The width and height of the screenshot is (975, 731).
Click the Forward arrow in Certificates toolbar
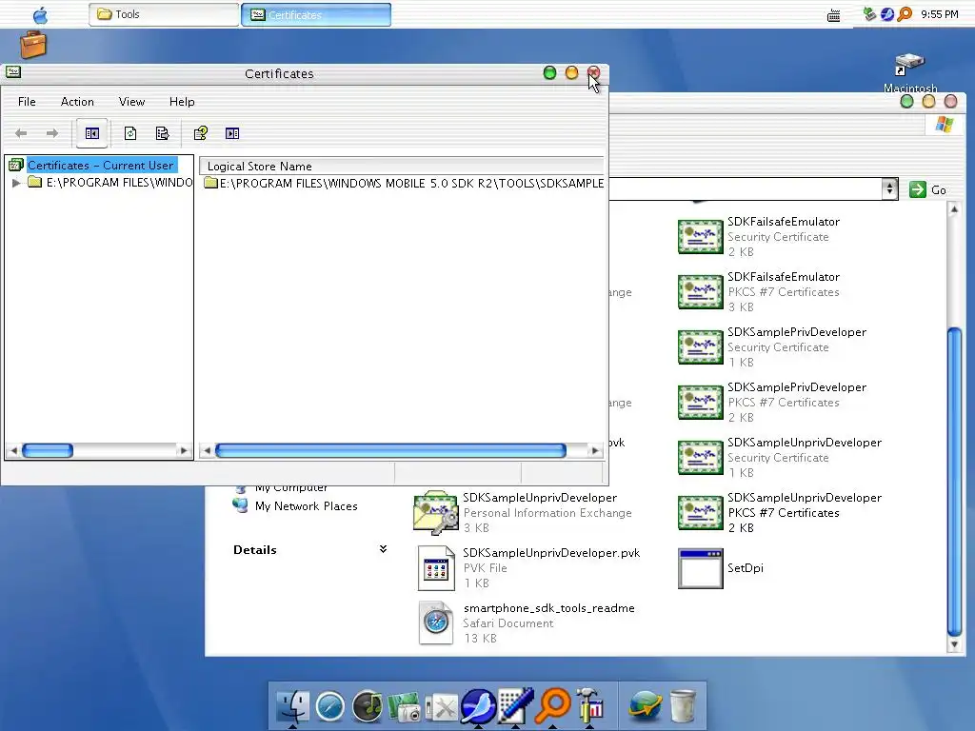click(x=52, y=133)
